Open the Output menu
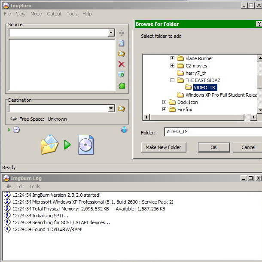Viewport: 262px width, 262px height. click(x=54, y=14)
